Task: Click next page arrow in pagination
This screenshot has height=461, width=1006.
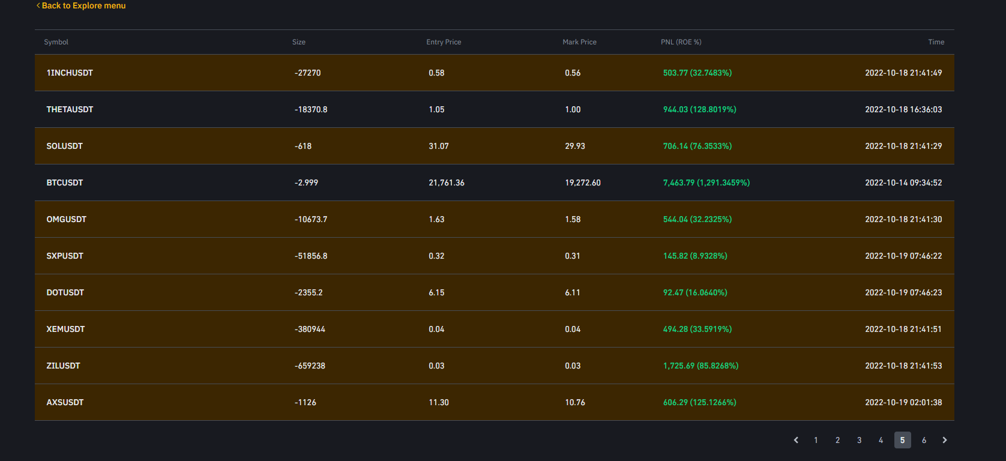Action: click(x=945, y=440)
